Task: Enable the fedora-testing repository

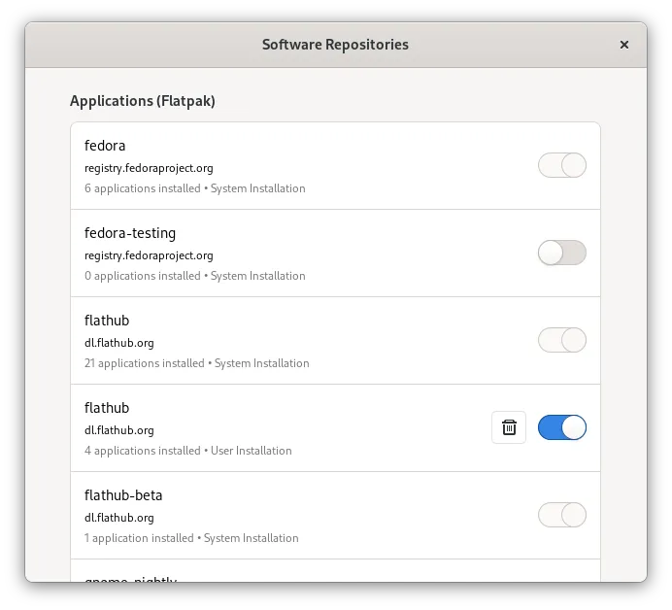Action: (x=562, y=253)
